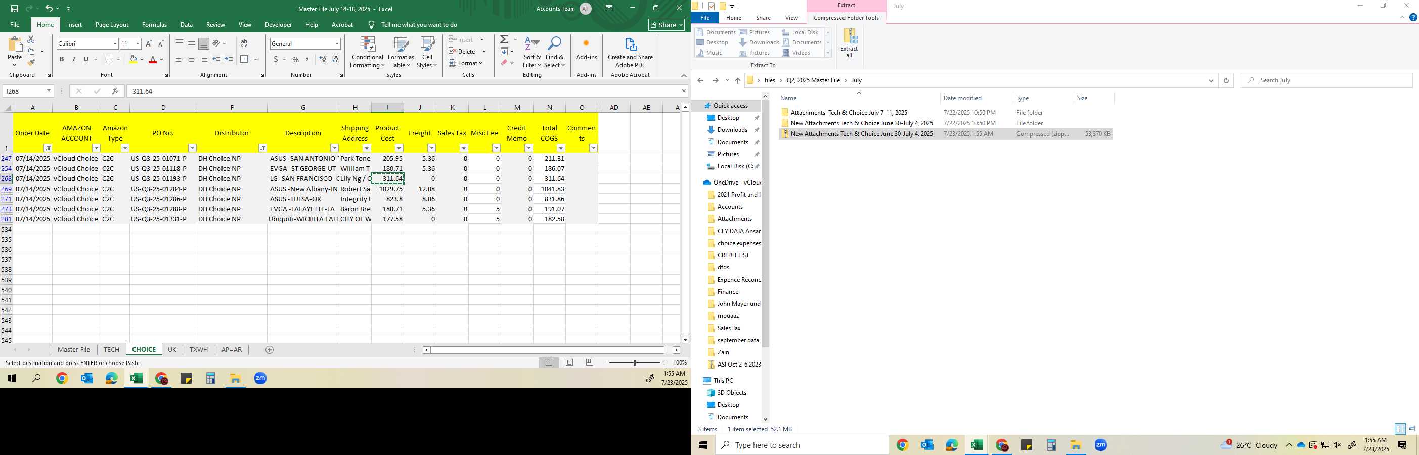The image size is (1419, 455).
Task: Open the Explorer address bar history dropdown
Action: click(x=1211, y=80)
